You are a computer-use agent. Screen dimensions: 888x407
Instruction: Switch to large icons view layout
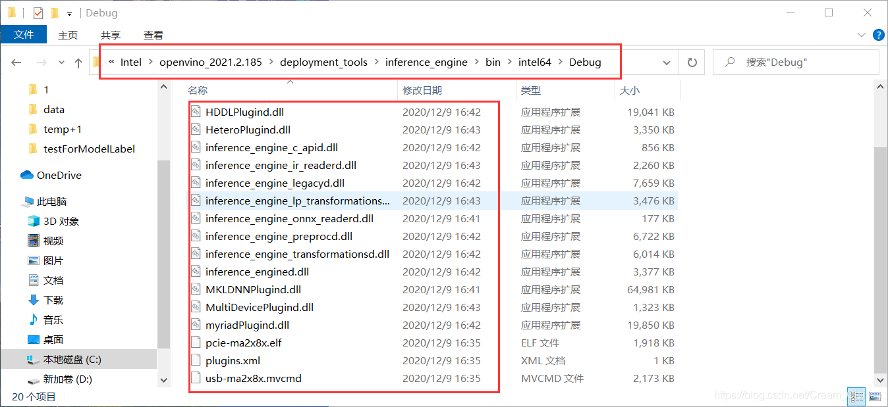coord(875,396)
